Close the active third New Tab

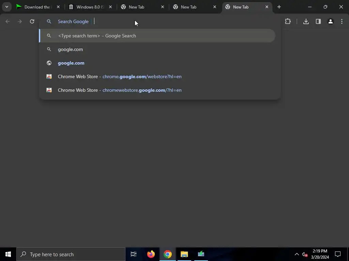267,7
